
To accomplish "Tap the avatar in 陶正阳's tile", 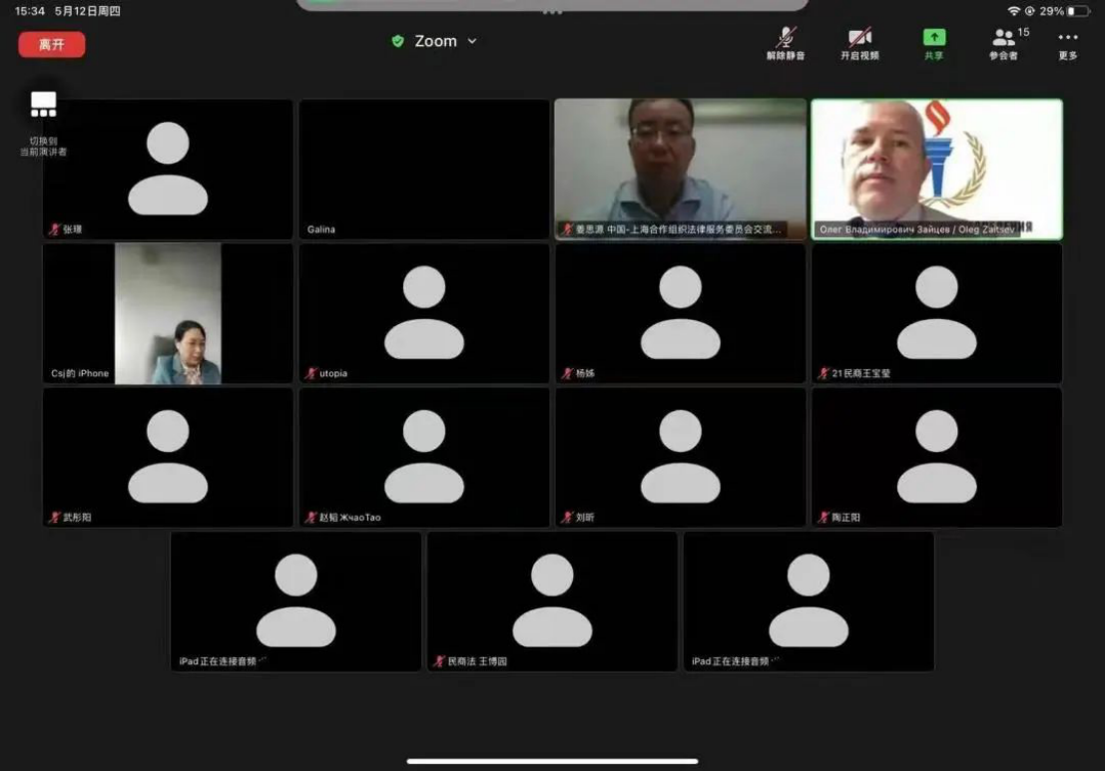I will click(x=936, y=457).
